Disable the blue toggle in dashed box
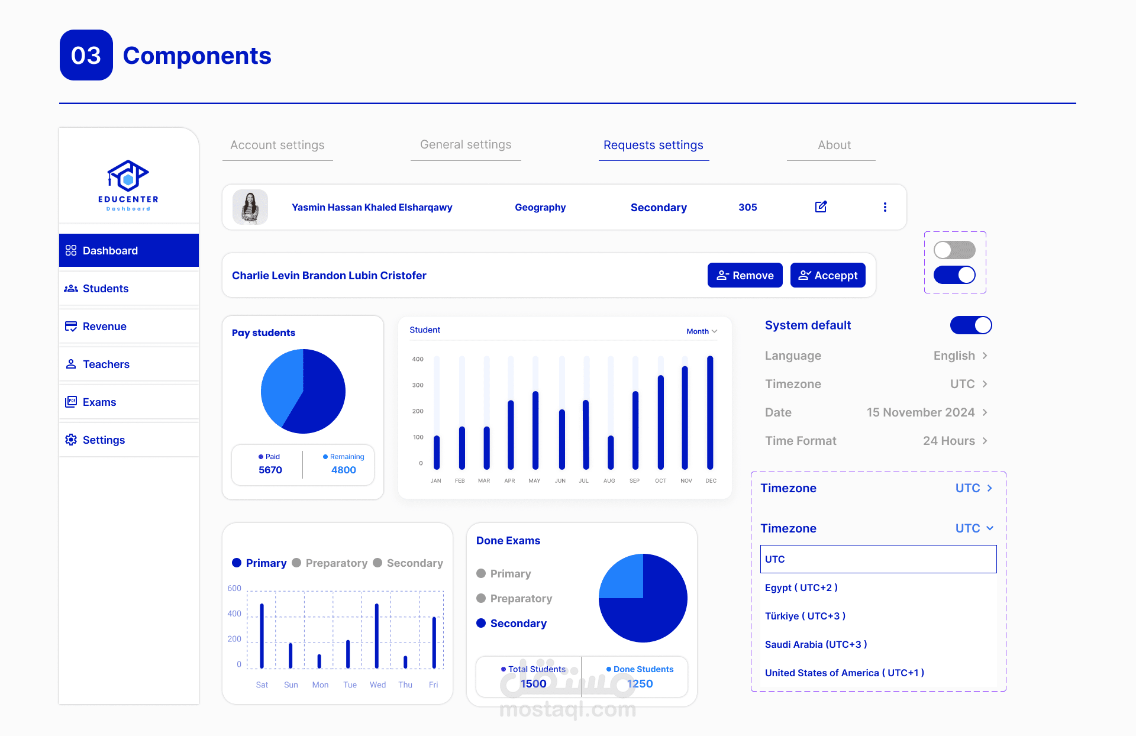Screen dimensions: 1136x736 [954, 275]
